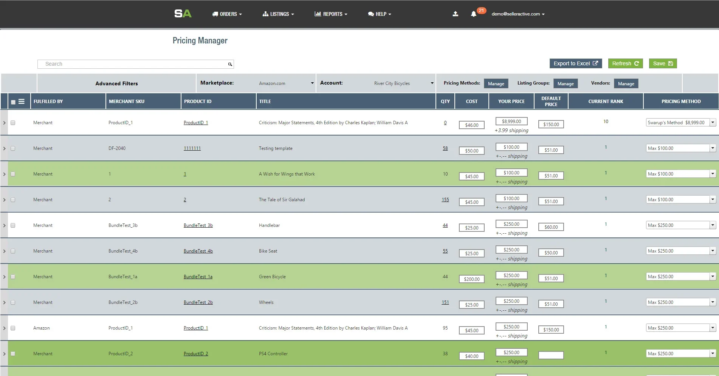The height and width of the screenshot is (376, 719).
Task: Refresh the pricing grid
Action: coord(625,63)
